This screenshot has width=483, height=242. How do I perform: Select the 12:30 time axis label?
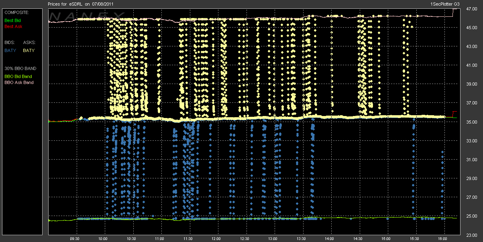[x=245, y=239]
